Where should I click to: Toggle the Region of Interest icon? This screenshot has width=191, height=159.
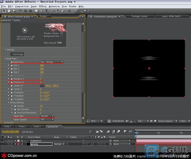point(151,121)
